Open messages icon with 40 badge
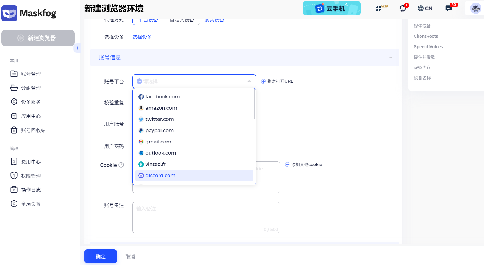 [x=449, y=8]
